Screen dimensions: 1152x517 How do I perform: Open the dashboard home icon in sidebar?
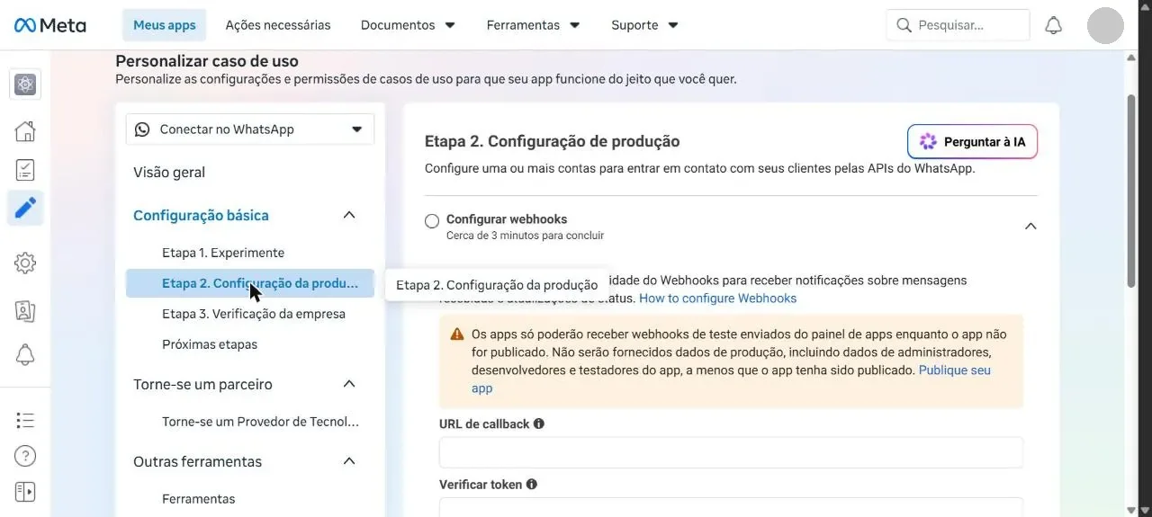[25, 131]
